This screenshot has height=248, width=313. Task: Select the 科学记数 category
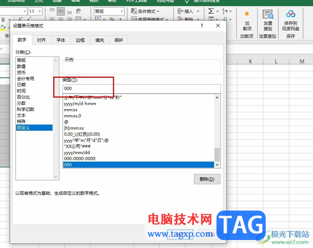pyautogui.click(x=34, y=109)
